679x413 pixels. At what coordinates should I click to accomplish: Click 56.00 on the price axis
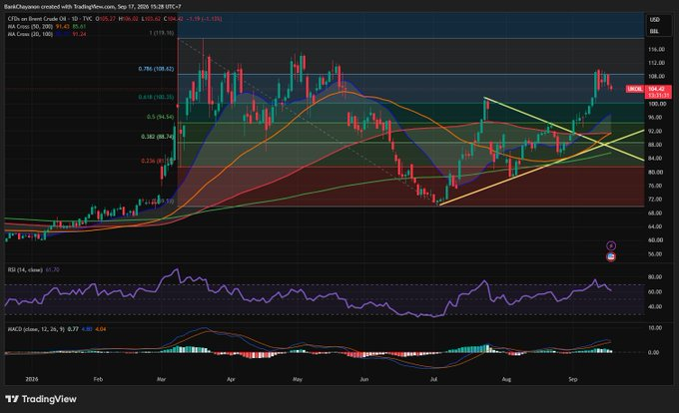656,254
